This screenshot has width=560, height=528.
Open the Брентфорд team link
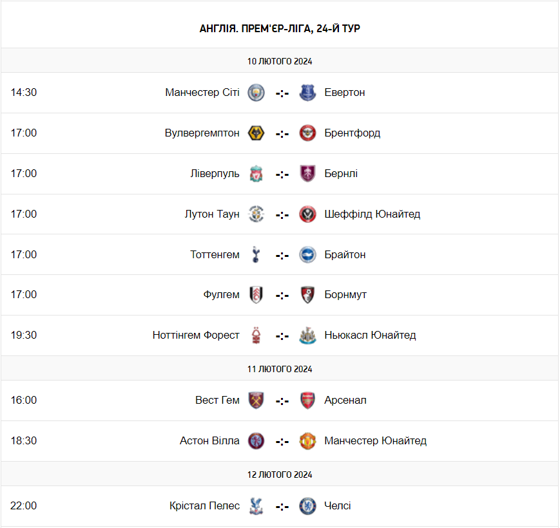(x=352, y=133)
